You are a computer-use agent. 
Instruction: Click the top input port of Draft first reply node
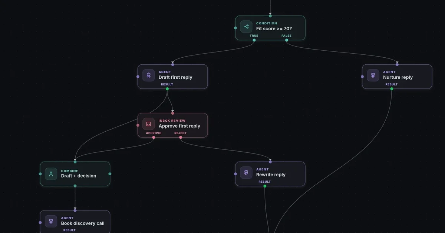coord(172,65)
